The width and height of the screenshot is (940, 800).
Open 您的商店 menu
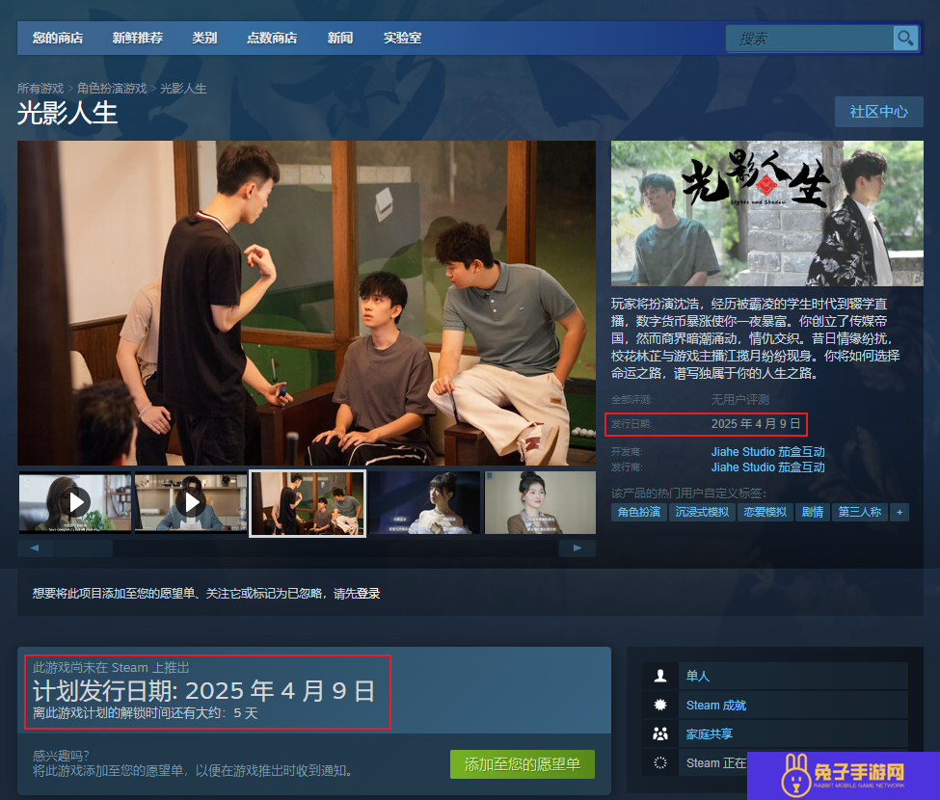click(x=58, y=38)
